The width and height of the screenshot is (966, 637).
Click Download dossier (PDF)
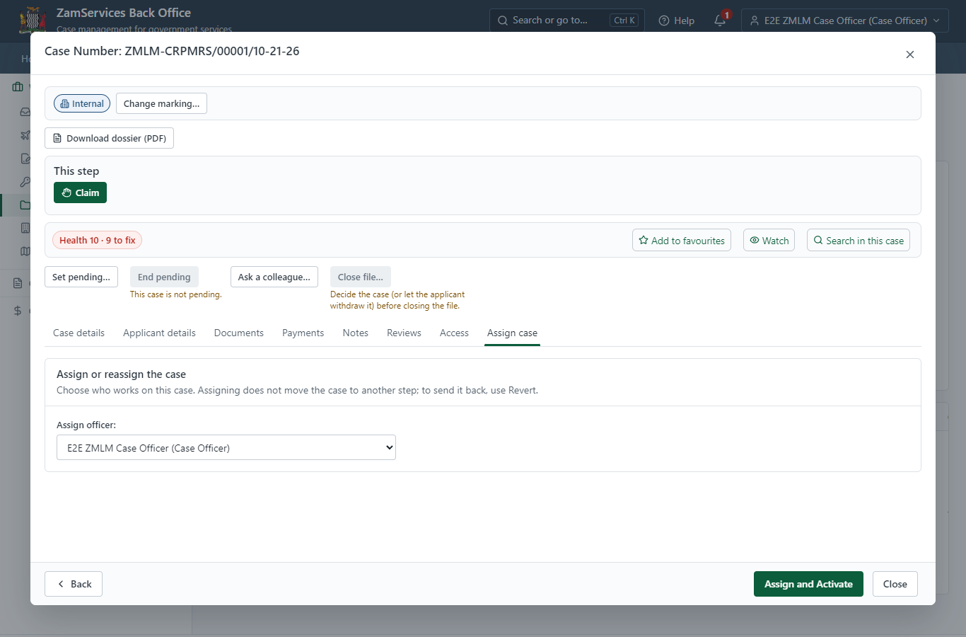tap(109, 138)
